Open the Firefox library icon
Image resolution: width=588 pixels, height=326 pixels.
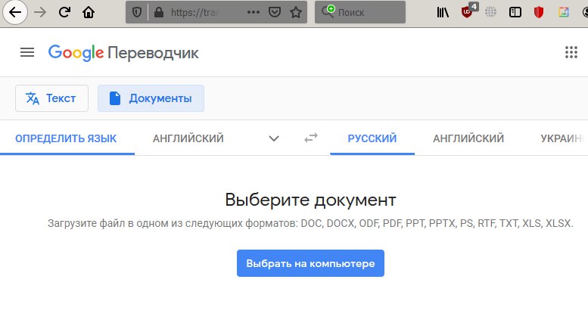coord(443,12)
